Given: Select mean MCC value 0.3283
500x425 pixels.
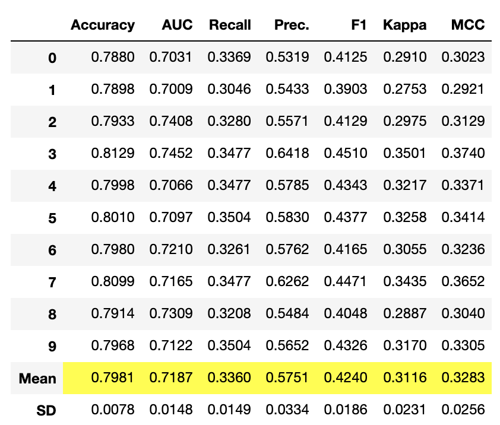Looking at the screenshot, I should [x=463, y=378].
